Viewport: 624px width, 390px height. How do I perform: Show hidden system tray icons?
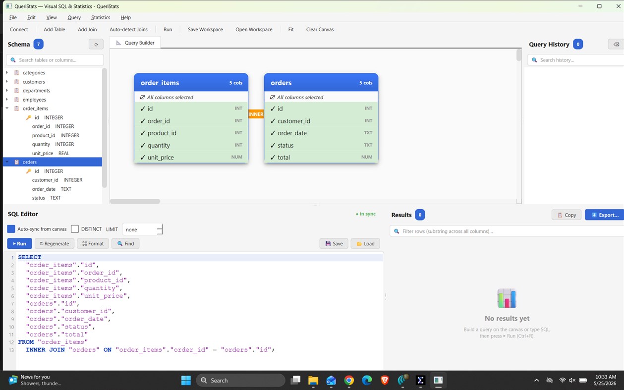point(536,380)
